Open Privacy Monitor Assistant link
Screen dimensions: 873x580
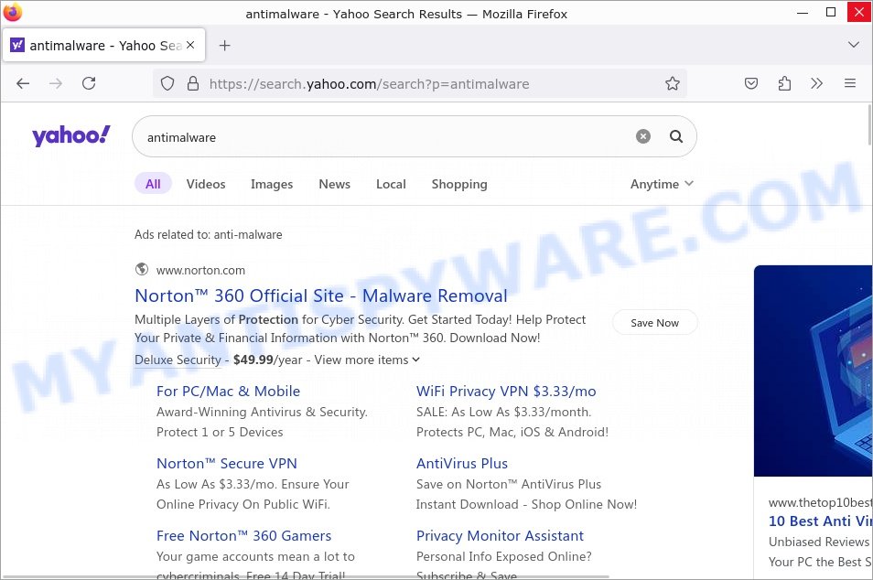pos(500,536)
